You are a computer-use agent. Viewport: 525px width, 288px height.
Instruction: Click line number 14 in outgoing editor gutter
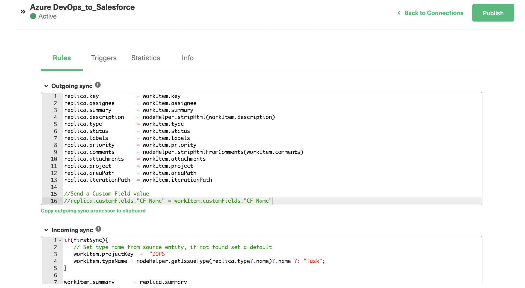(x=54, y=187)
